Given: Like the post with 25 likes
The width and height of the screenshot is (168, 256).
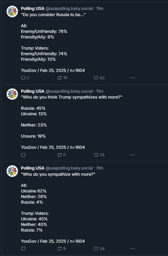Looking at the screenshot, I should click(x=99, y=155).
